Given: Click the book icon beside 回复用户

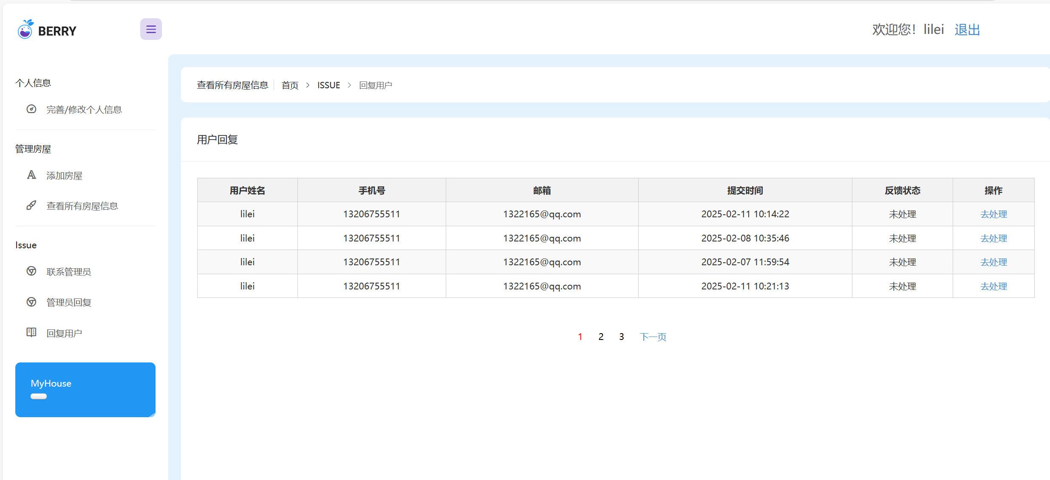Looking at the screenshot, I should tap(31, 332).
